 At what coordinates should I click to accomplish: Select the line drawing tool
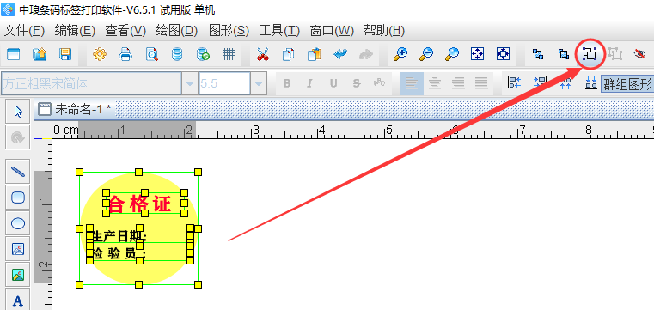point(17,171)
